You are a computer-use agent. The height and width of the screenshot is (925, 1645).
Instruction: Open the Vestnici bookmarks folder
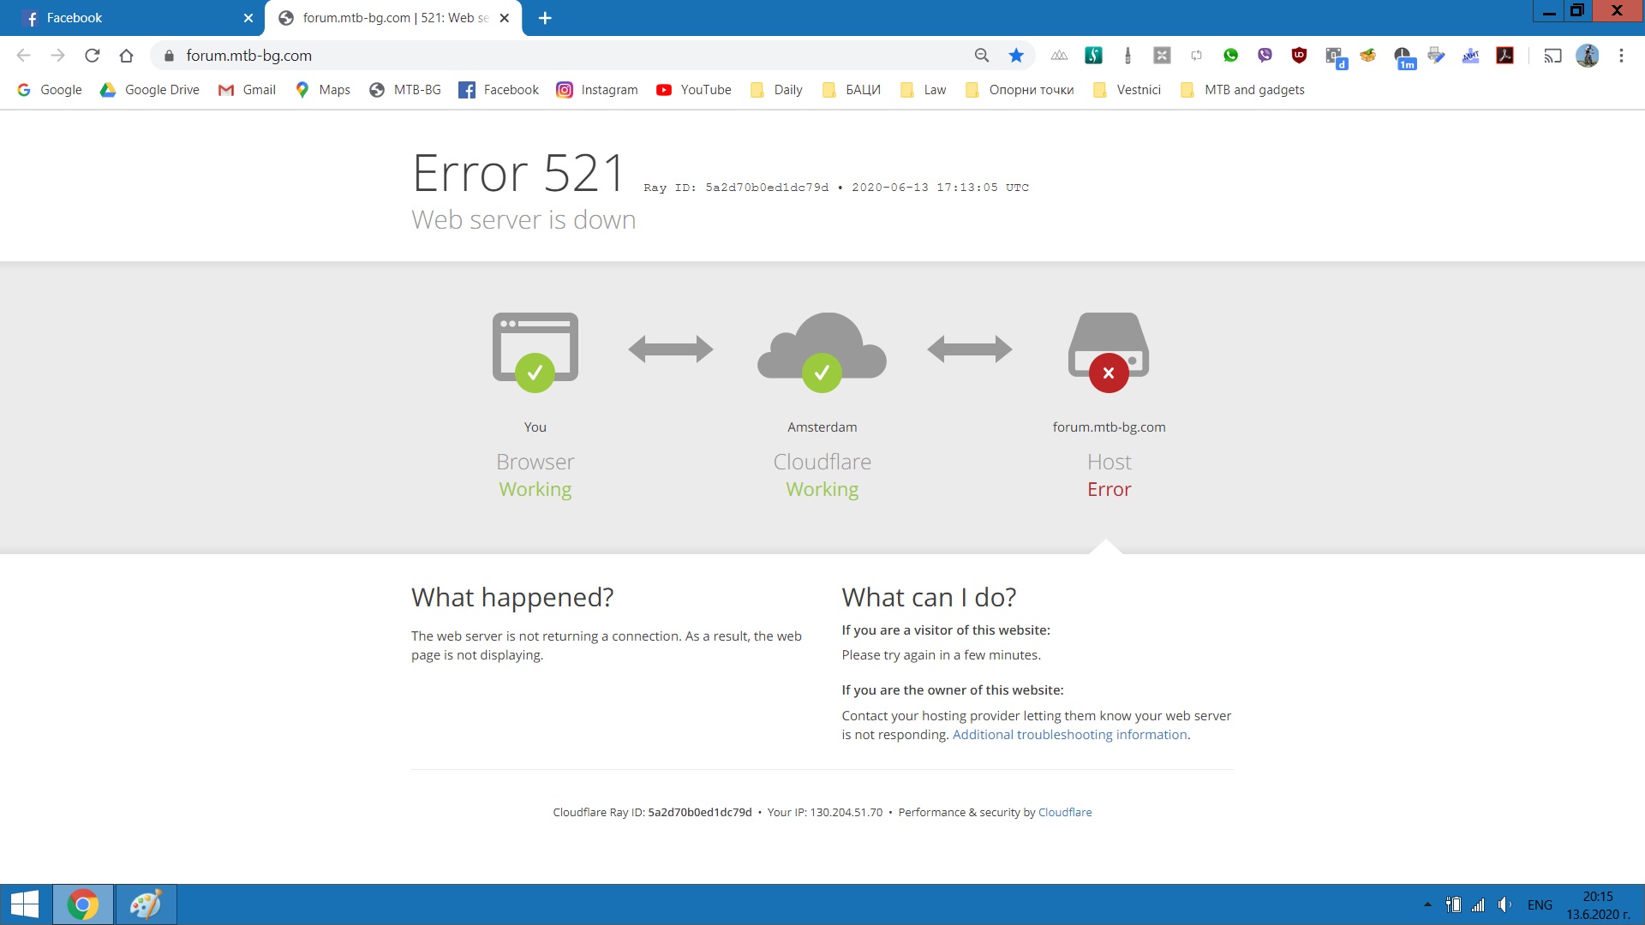(x=1128, y=90)
